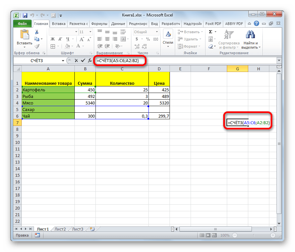
Task: Open the function name box dropdown arrow
Action: click(63, 60)
